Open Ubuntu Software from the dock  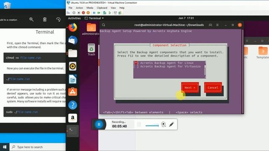[x=73, y=92]
